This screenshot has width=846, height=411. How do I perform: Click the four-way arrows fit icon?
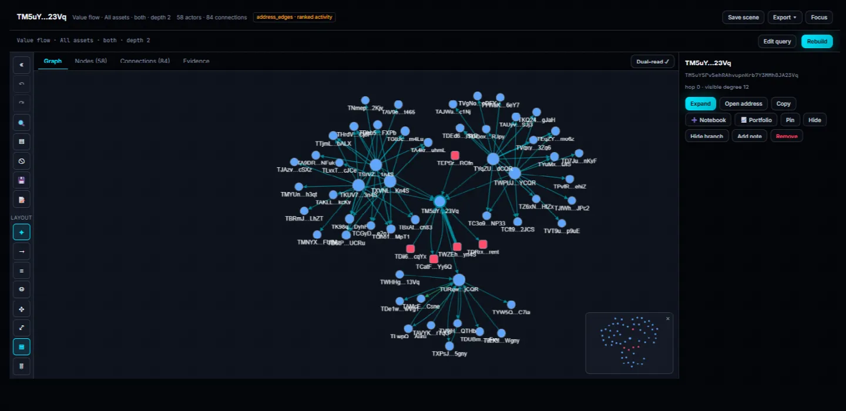point(22,309)
